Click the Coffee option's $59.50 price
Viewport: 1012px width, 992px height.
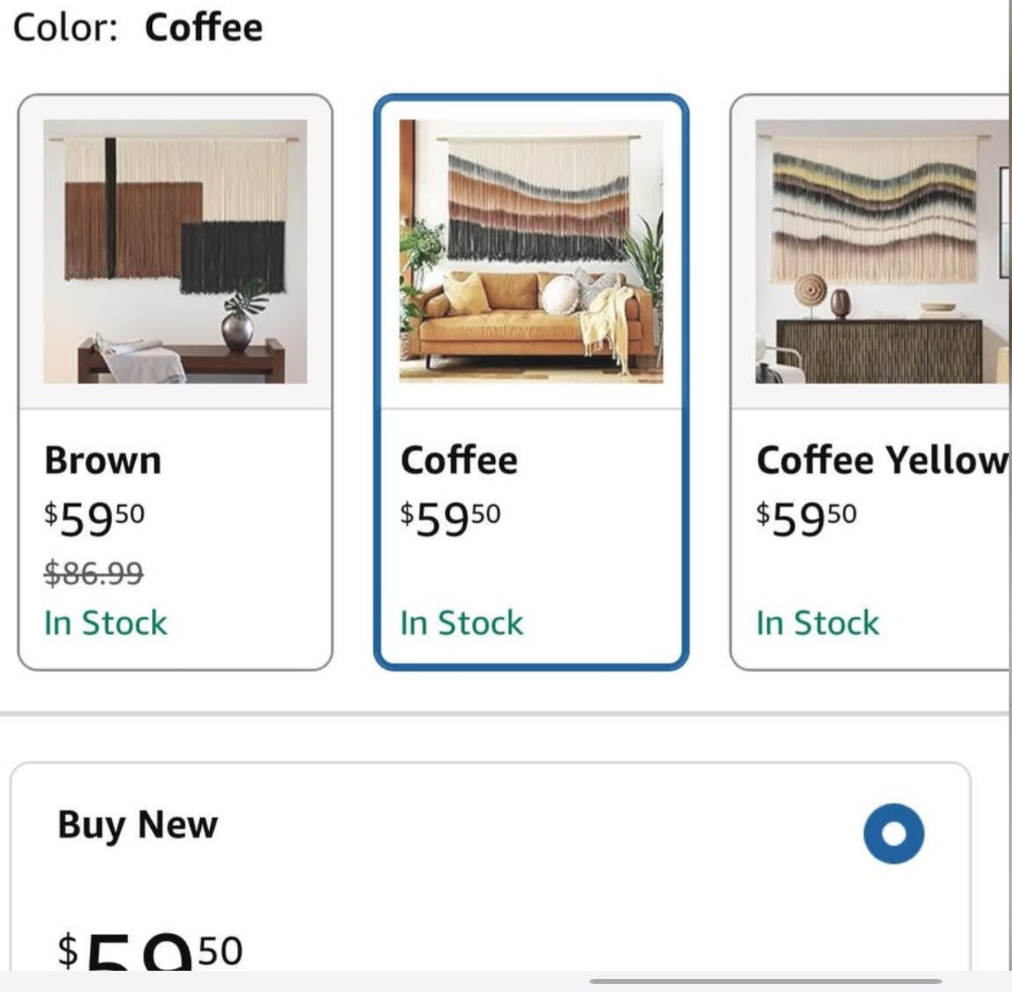pos(450,518)
